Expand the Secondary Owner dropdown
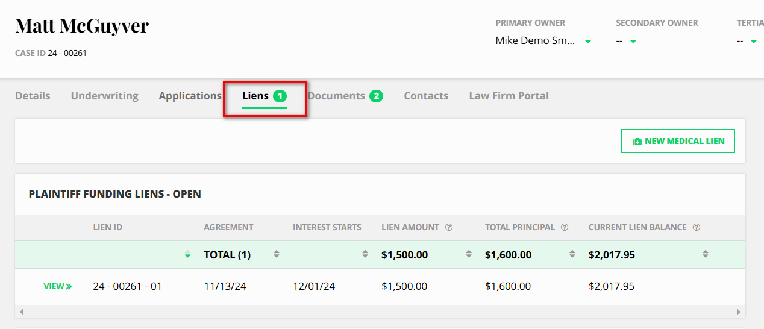Viewport: 764px width, 329px height. pos(633,42)
